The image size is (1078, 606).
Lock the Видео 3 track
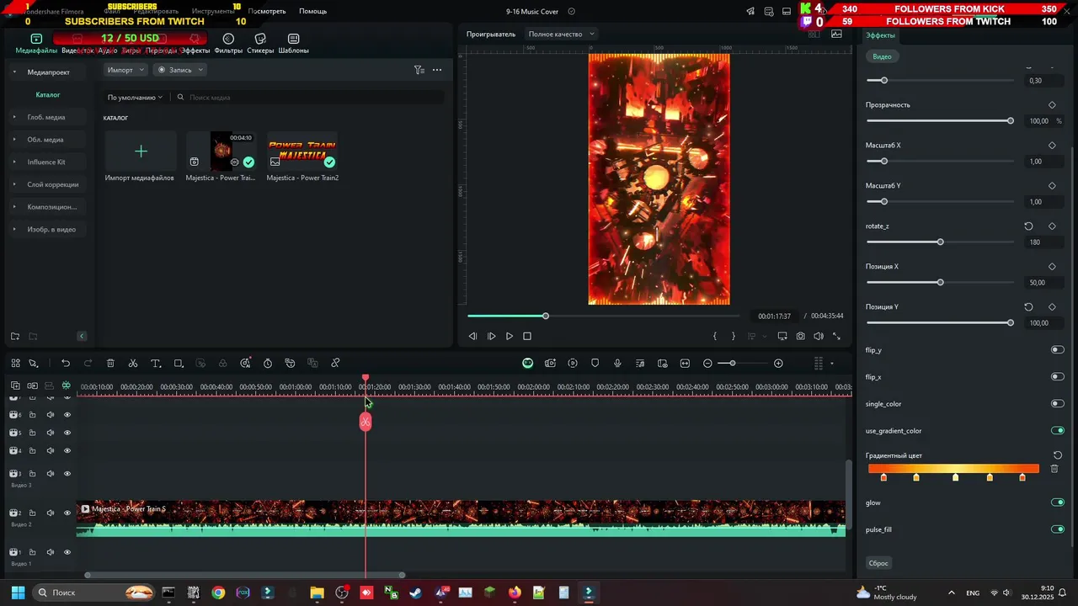33,474
